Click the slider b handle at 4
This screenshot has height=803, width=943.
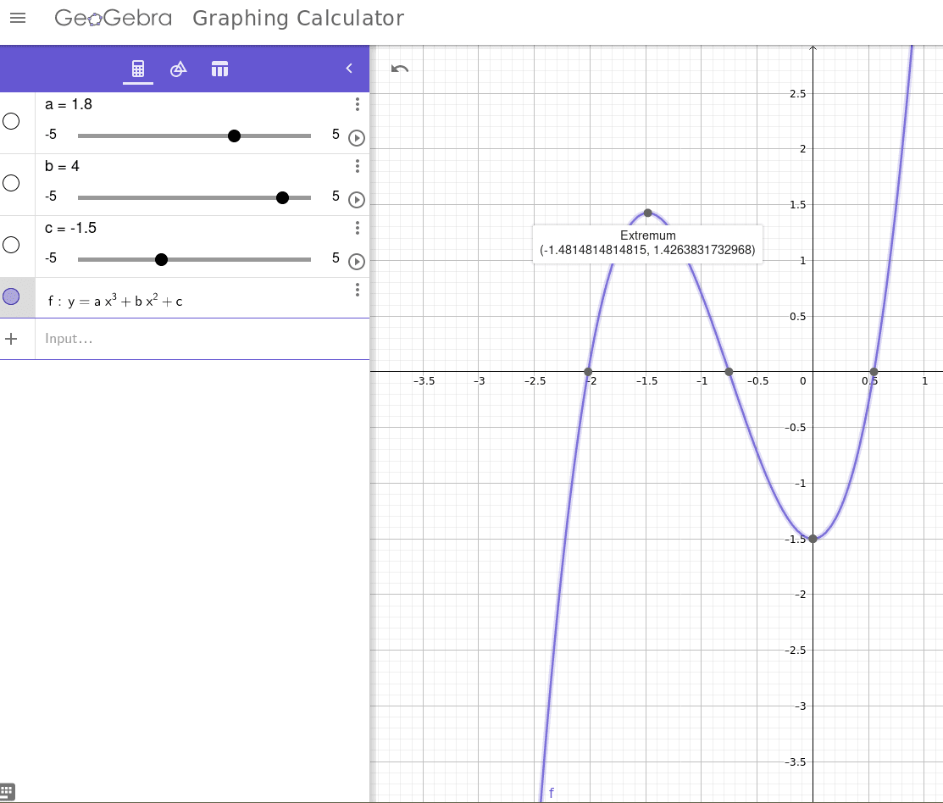click(x=282, y=197)
